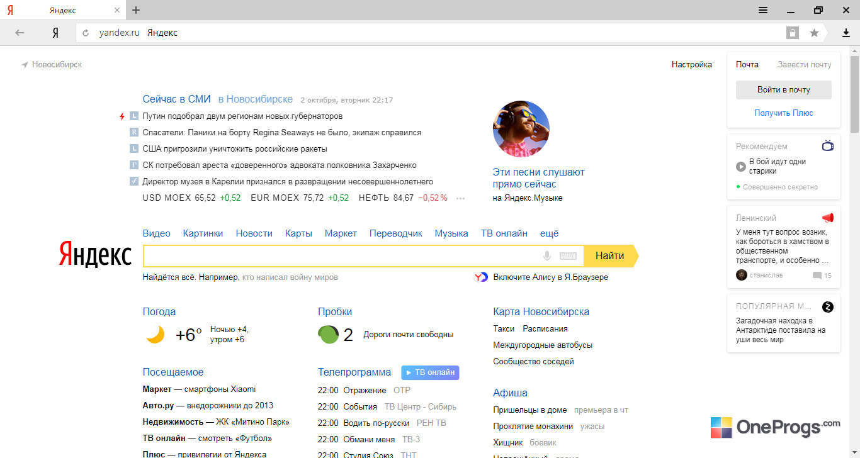Click Получить Плюс link

click(784, 113)
